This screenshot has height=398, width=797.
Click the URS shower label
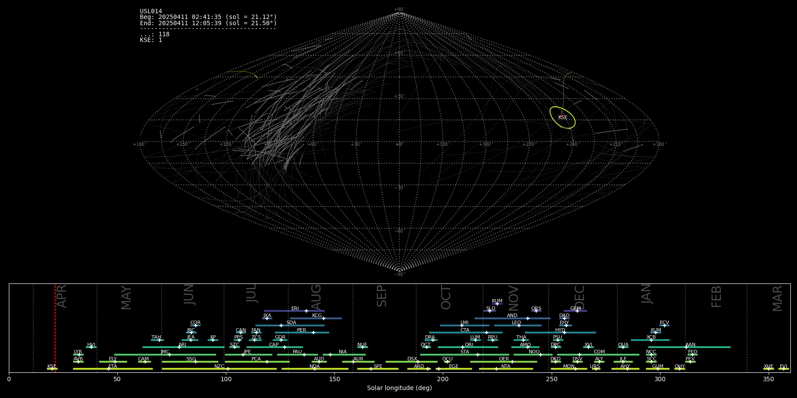[595, 366]
